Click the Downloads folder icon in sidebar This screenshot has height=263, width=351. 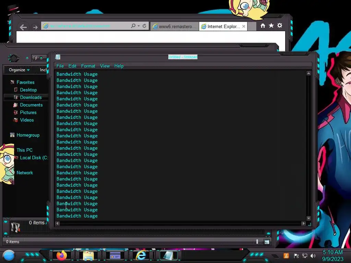[15, 97]
